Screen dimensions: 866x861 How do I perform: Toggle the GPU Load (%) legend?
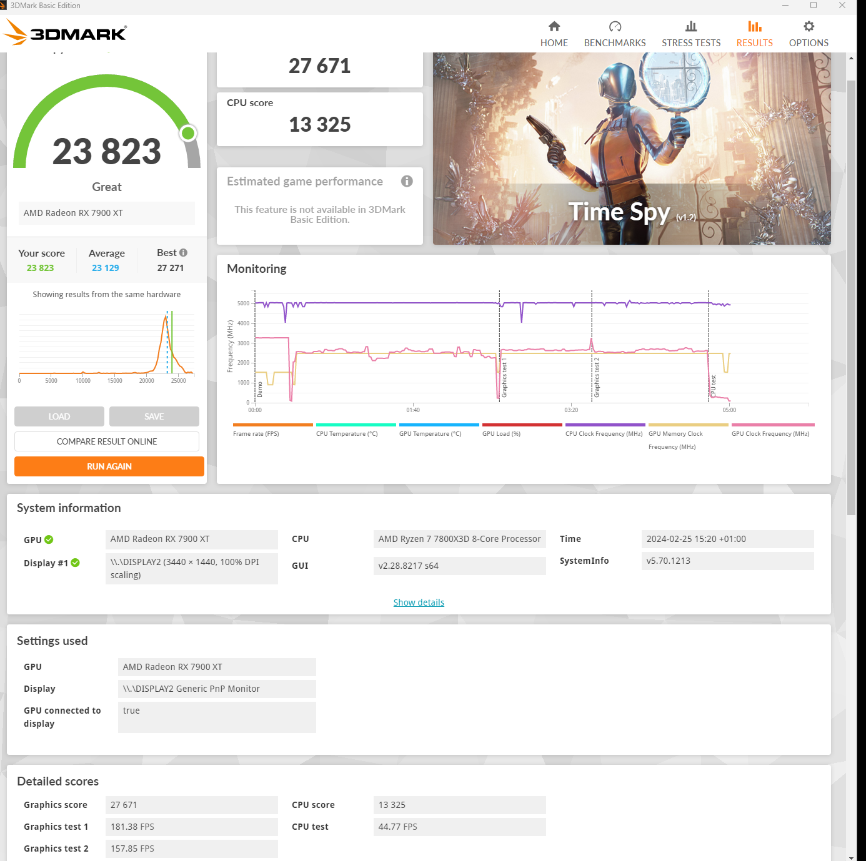(x=501, y=433)
